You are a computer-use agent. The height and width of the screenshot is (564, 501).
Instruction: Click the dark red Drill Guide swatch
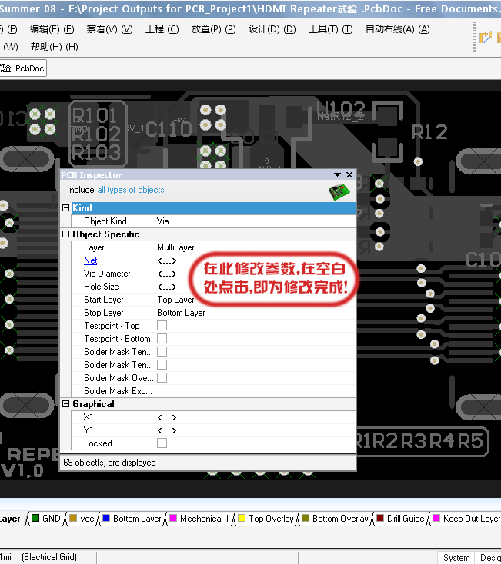coord(380,518)
